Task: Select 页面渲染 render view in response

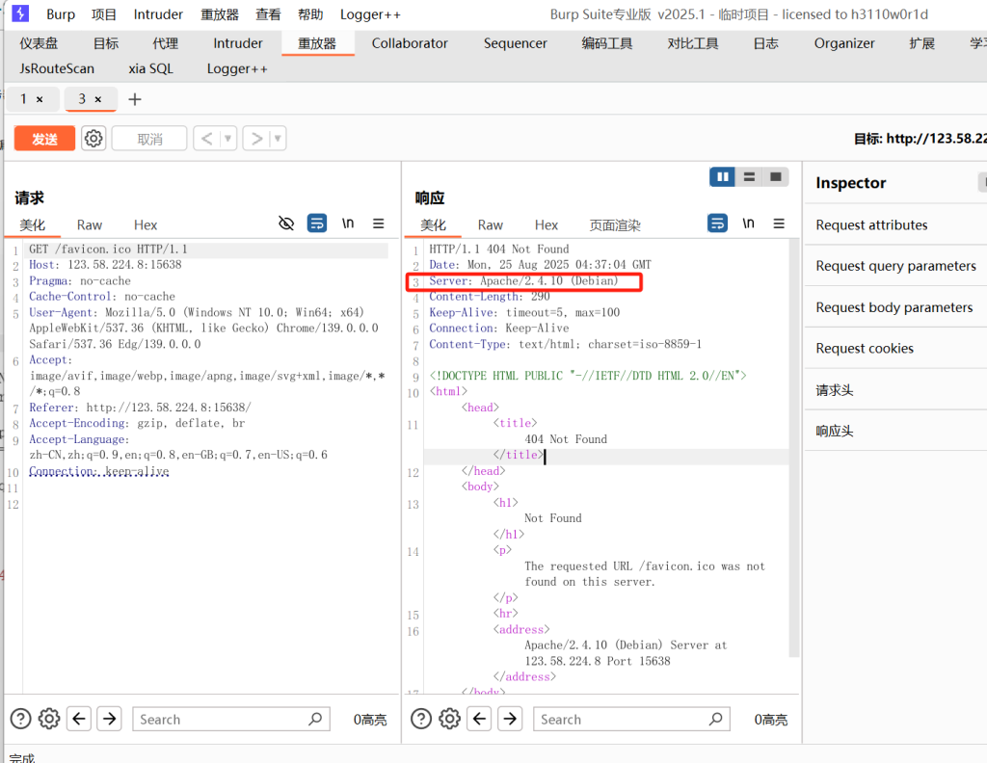Action: coord(615,225)
